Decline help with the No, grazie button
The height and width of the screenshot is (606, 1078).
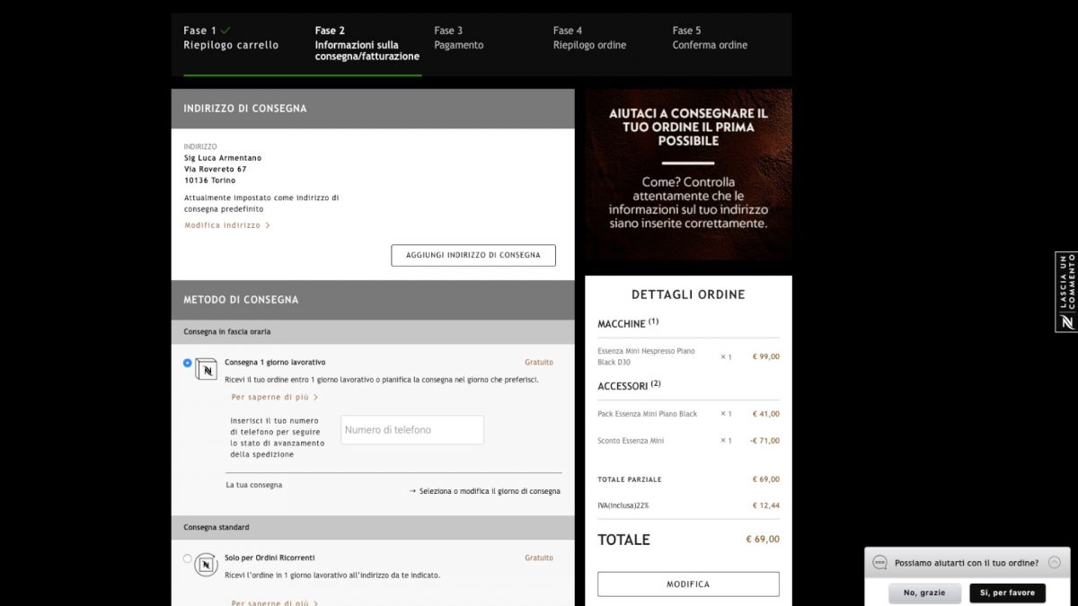tap(924, 593)
